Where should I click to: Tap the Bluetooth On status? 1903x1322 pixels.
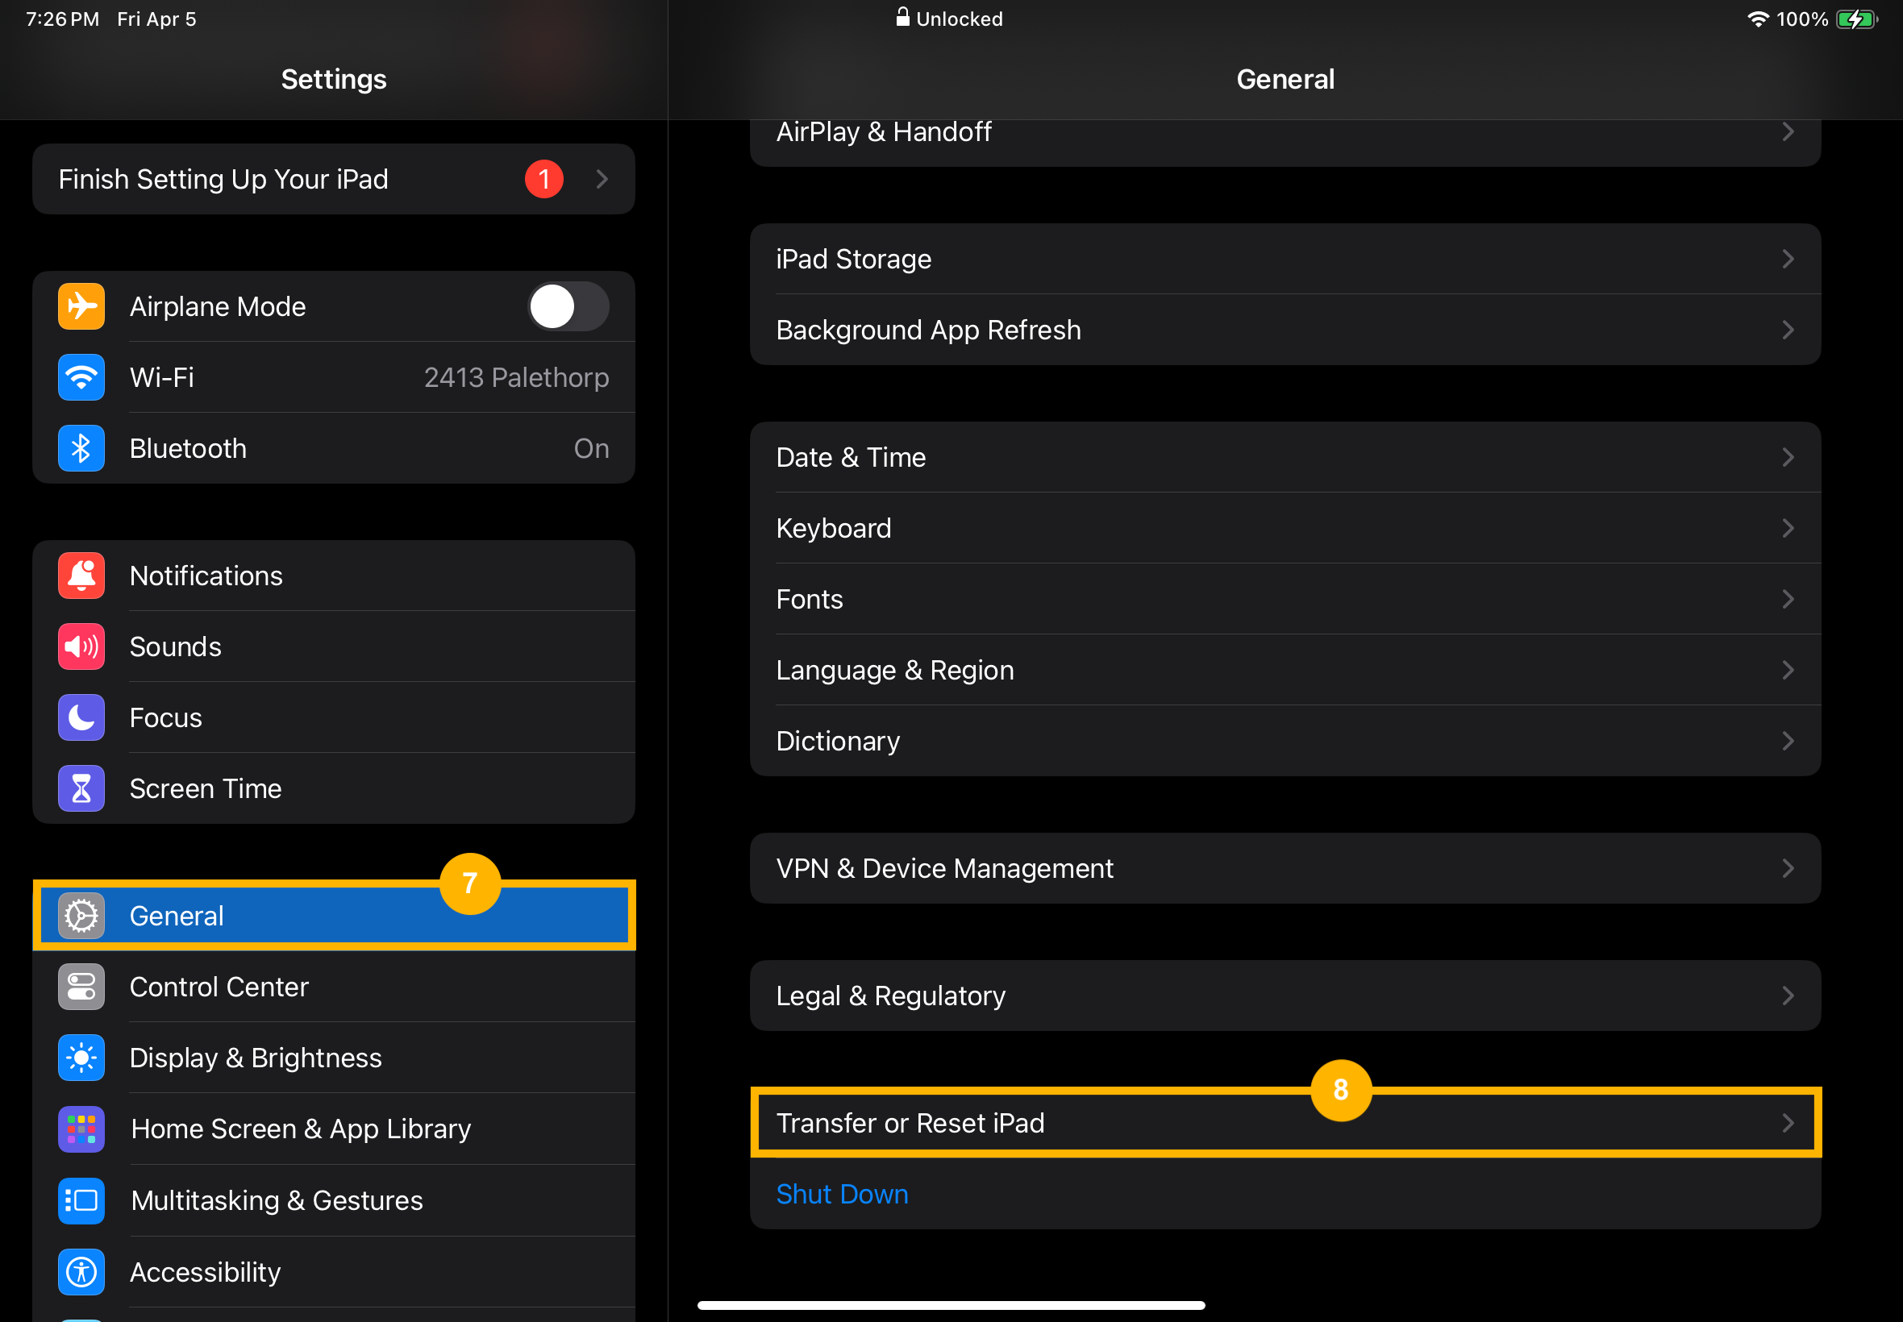[592, 448]
